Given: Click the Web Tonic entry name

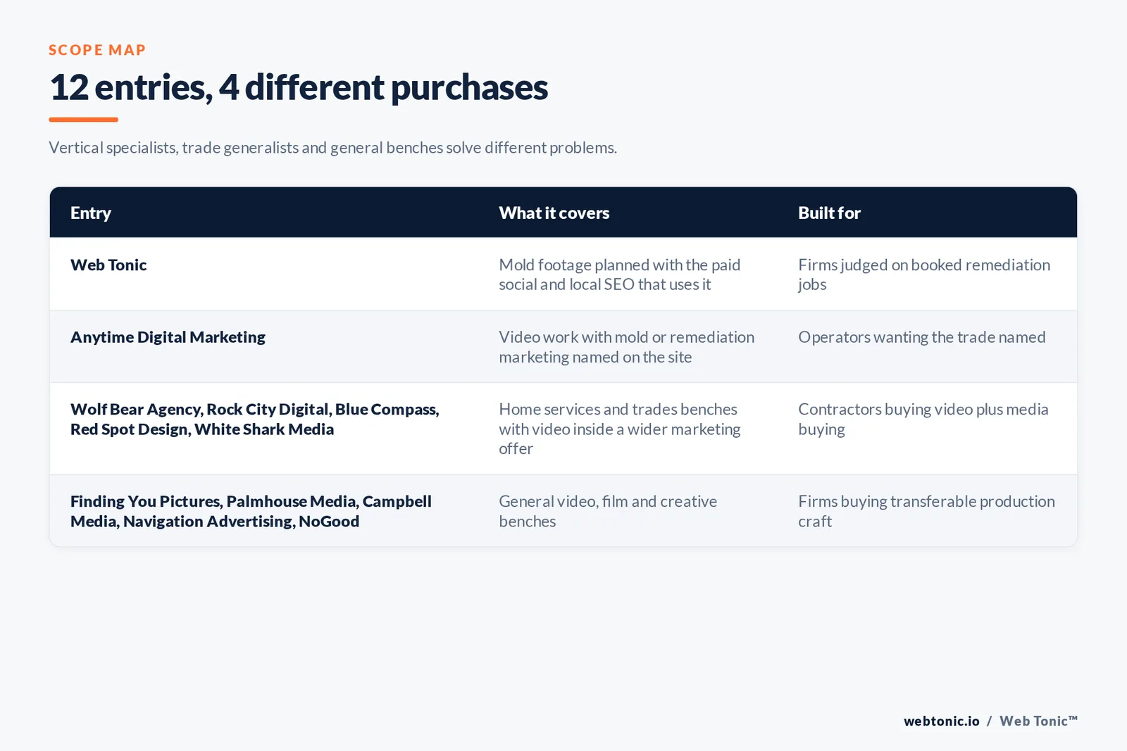Looking at the screenshot, I should 108,265.
